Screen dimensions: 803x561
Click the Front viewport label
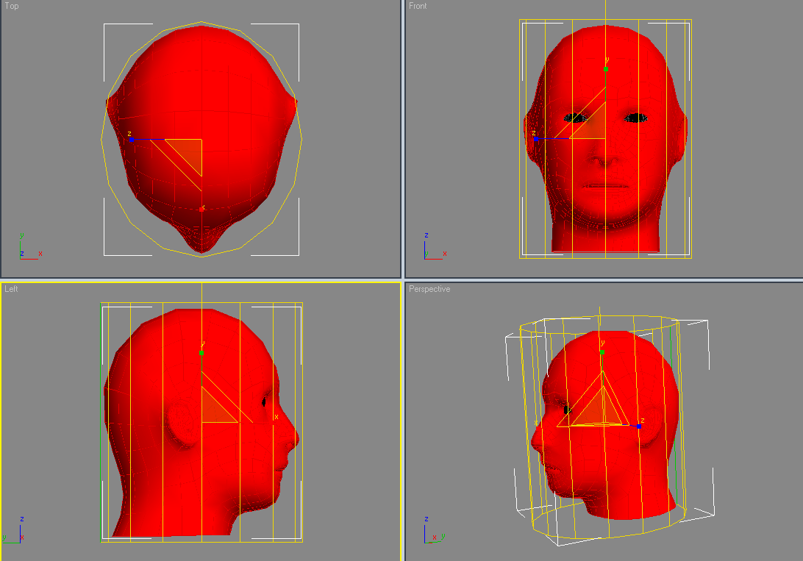pos(418,6)
